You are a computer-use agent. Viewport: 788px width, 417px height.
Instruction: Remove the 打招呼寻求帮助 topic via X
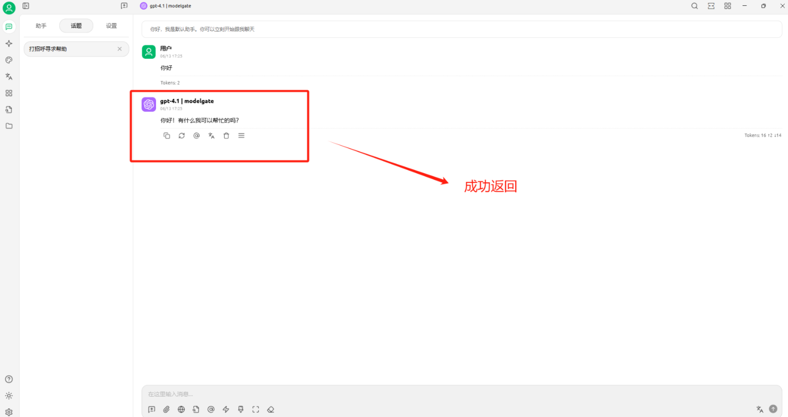coord(120,49)
